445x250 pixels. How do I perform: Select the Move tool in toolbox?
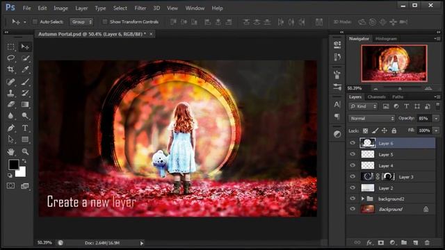pyautogui.click(x=25, y=47)
